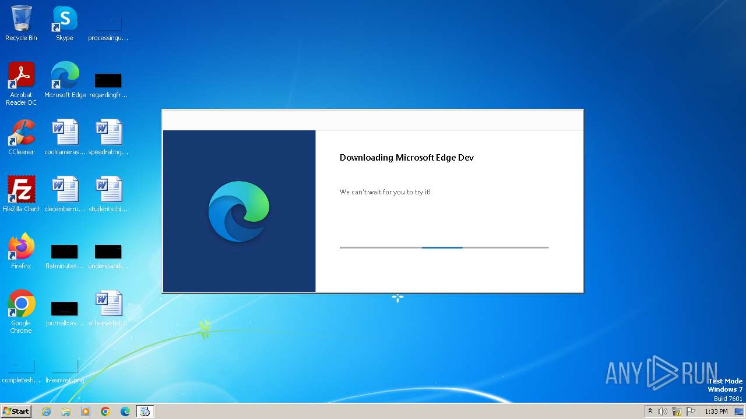Image resolution: width=746 pixels, height=419 pixels.
Task: Click the network status tray icon
Action: (677, 411)
